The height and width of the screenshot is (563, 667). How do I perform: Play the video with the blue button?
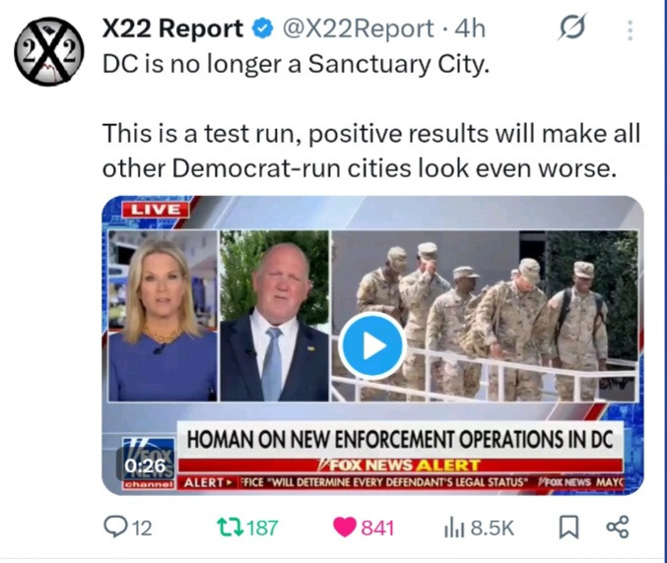click(372, 345)
